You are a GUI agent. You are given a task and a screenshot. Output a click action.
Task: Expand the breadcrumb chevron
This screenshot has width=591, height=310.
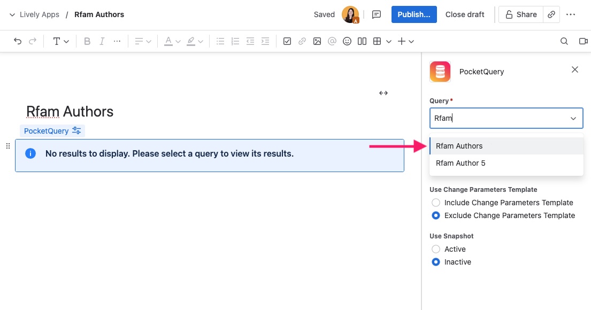[12, 14]
